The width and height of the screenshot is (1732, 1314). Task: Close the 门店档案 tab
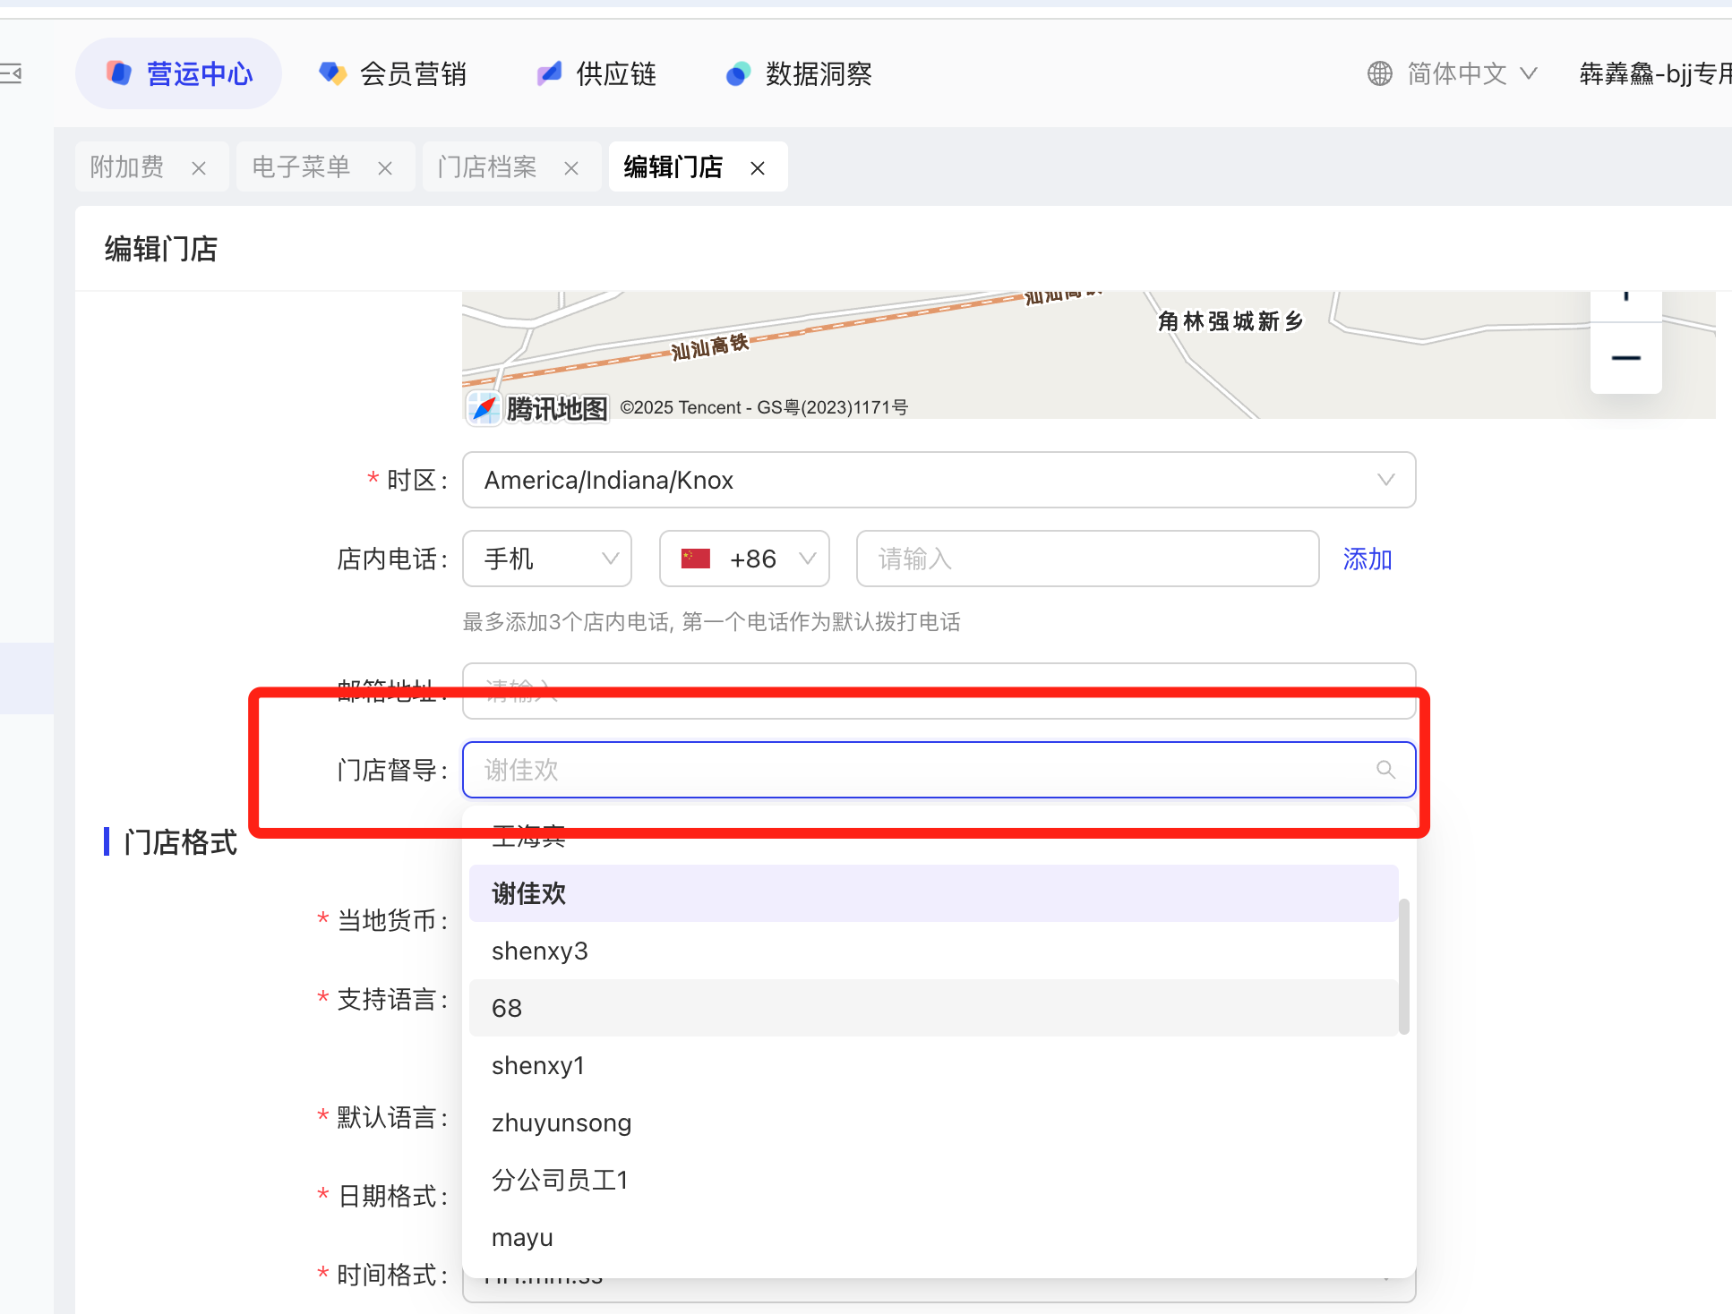pos(571,168)
